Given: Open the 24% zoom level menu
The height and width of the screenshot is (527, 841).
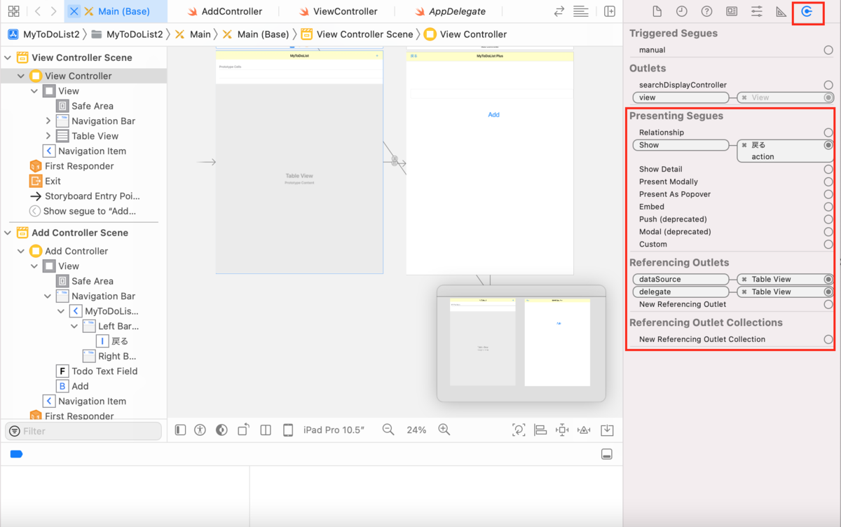Looking at the screenshot, I should tap(416, 430).
